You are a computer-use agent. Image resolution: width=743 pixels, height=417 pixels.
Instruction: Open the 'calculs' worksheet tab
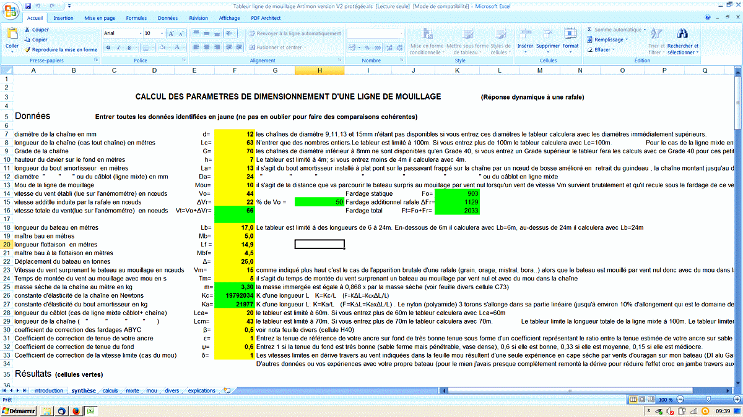pos(110,391)
